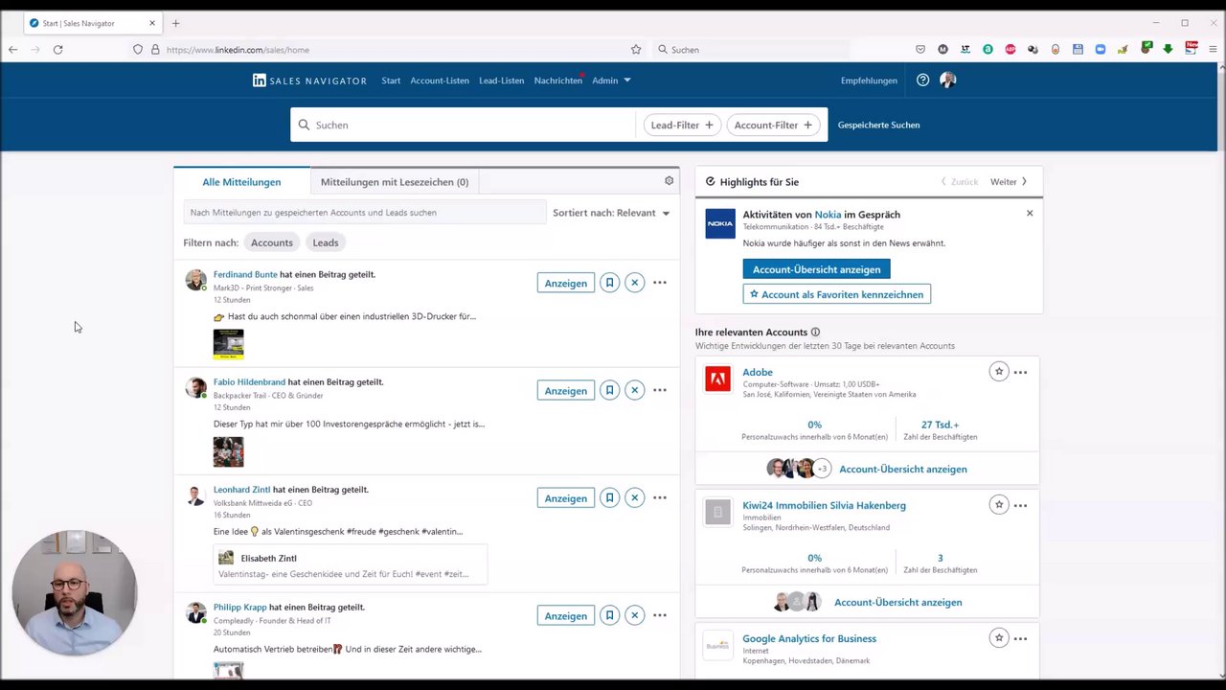1226x690 pixels.
Task: Dismiss Fabio Hildenbrand's notification
Action: coord(634,391)
